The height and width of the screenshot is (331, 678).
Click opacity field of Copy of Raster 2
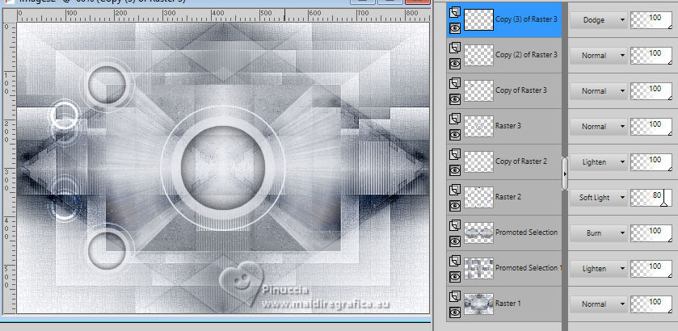click(x=651, y=162)
